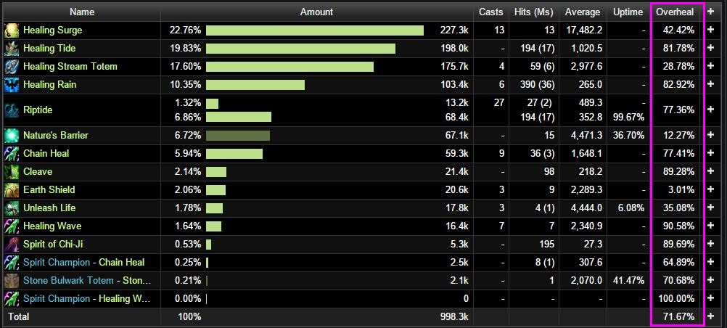Click the Stone Bulwark Totem icon

[12, 281]
